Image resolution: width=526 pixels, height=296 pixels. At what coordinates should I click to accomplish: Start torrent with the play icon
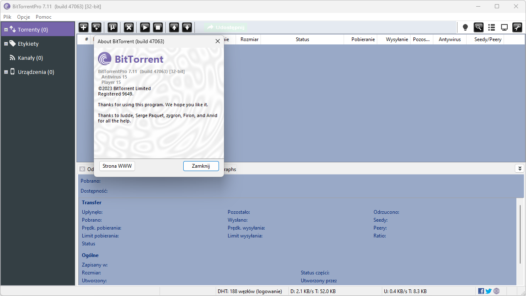point(145,27)
